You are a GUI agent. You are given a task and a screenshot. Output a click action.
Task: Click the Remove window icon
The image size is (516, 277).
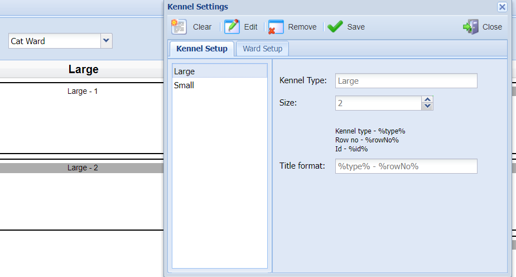coord(276,27)
